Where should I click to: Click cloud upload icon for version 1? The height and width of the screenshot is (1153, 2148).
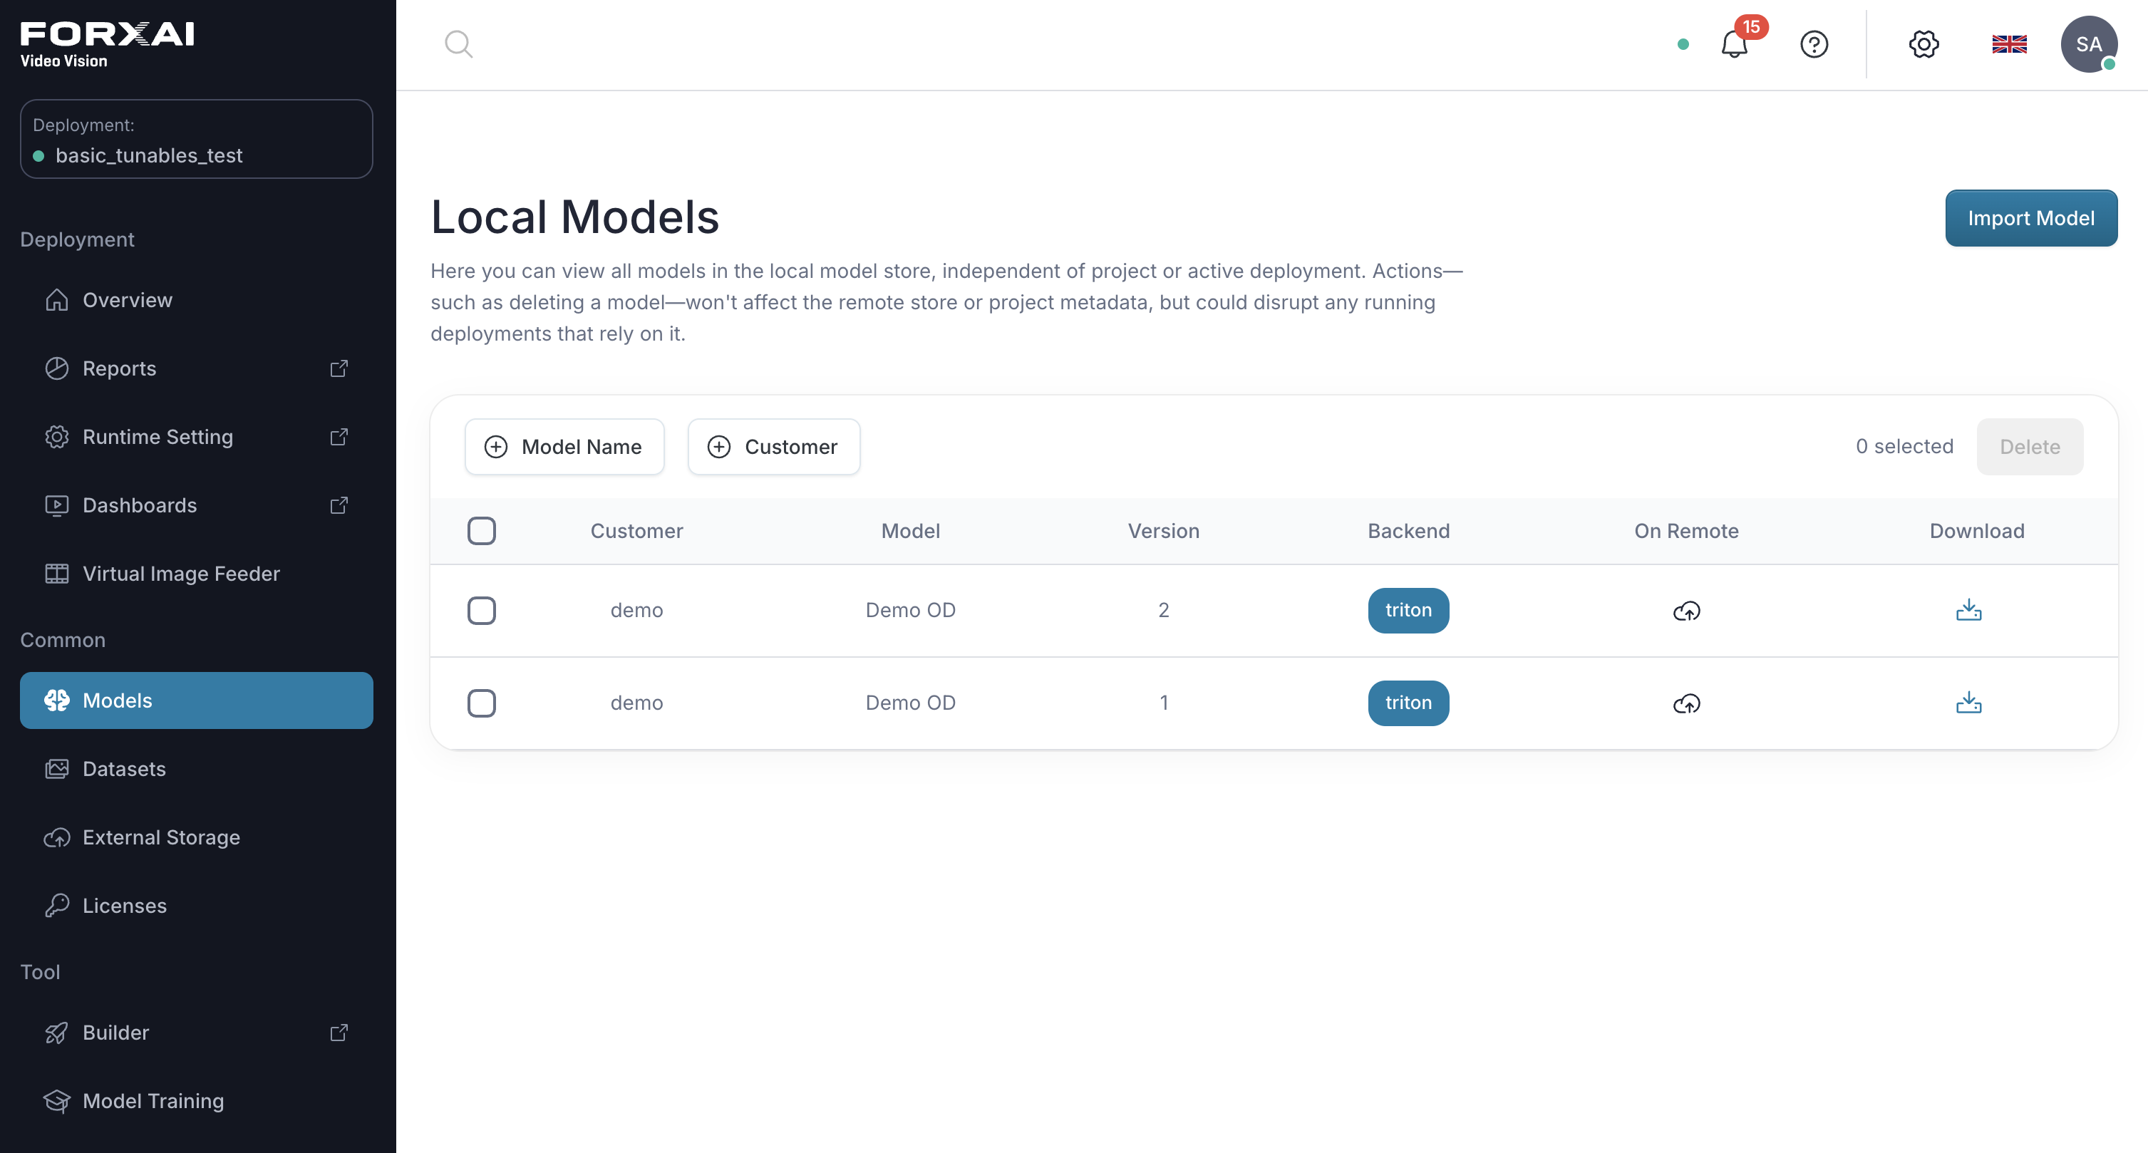1686,703
